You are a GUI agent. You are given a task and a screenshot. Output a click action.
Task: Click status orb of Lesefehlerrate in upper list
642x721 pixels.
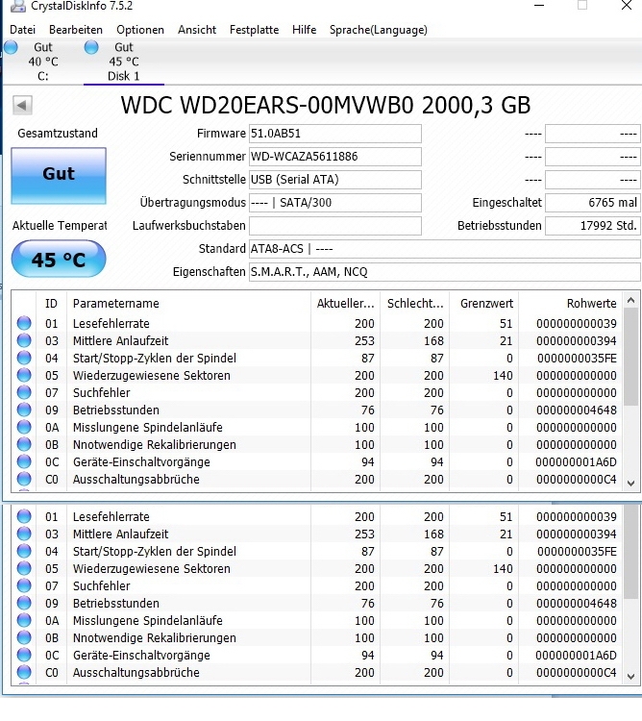click(x=24, y=323)
